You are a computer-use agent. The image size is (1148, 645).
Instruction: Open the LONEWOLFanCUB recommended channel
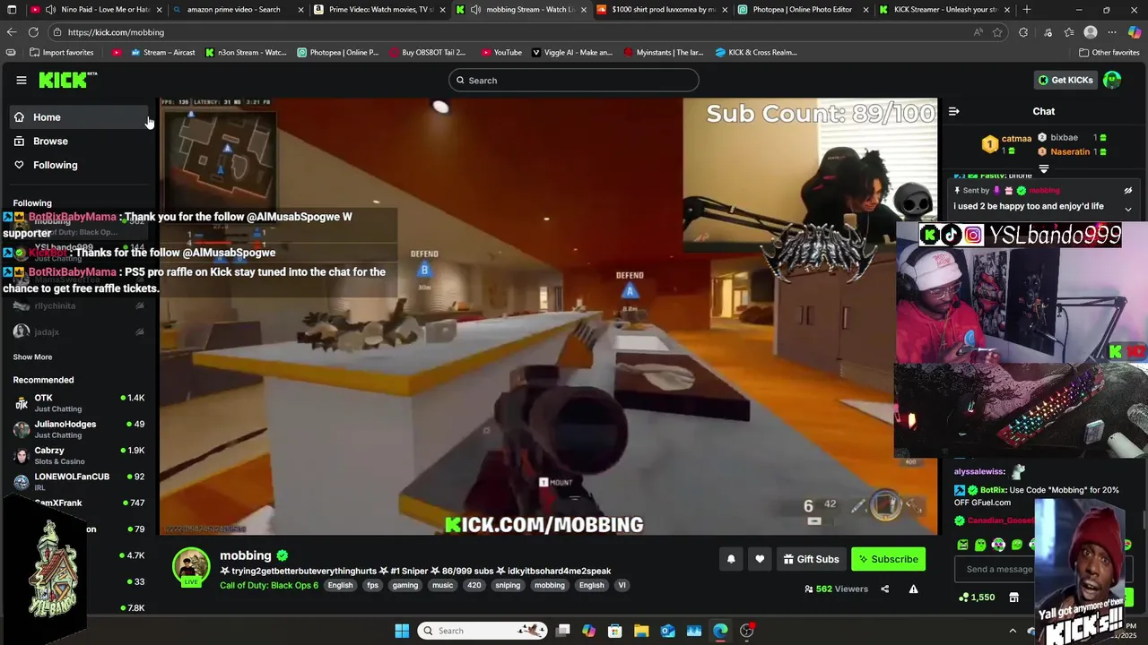(x=79, y=481)
